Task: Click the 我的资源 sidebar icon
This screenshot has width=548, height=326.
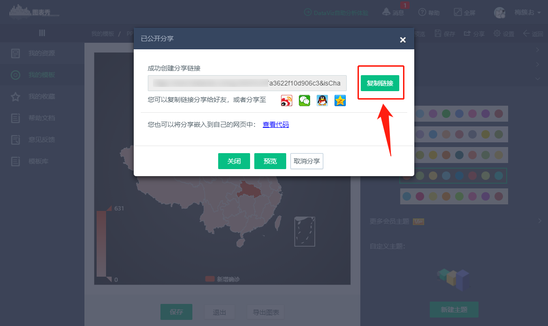Action: (x=15, y=54)
